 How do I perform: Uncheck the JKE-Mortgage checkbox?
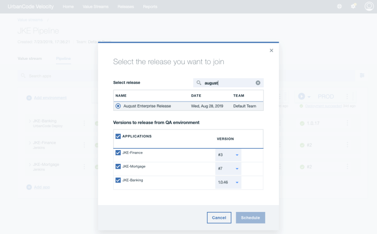118,166
